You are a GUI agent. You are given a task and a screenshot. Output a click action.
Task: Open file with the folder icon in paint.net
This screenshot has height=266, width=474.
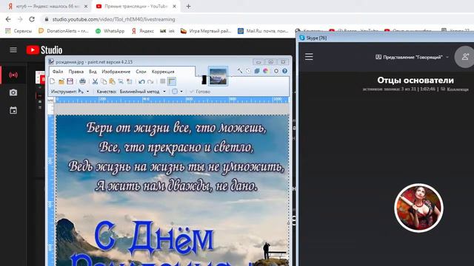point(61,81)
